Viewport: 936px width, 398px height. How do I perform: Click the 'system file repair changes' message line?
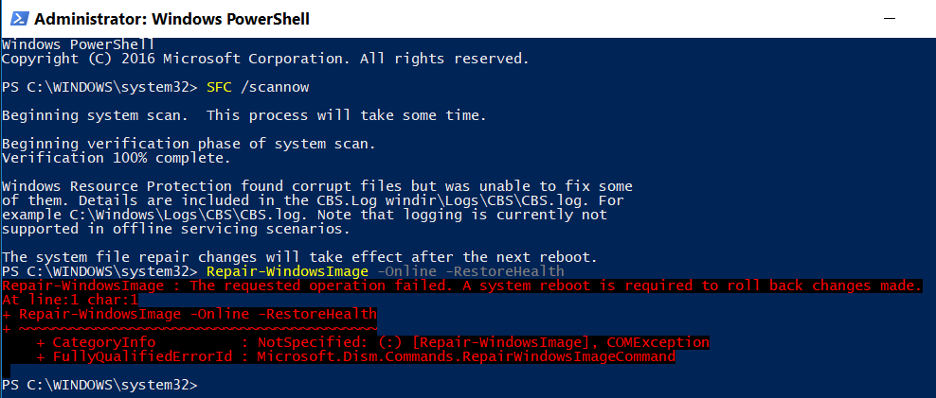[299, 257]
